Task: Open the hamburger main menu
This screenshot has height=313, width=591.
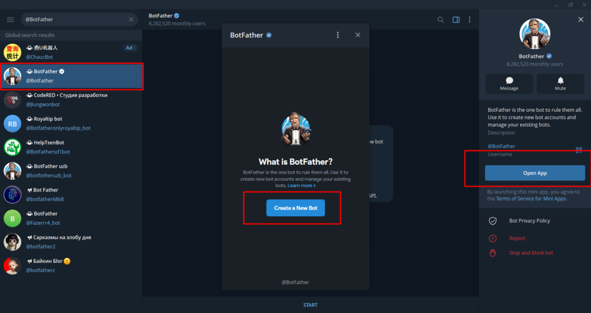Action: pos(10,20)
